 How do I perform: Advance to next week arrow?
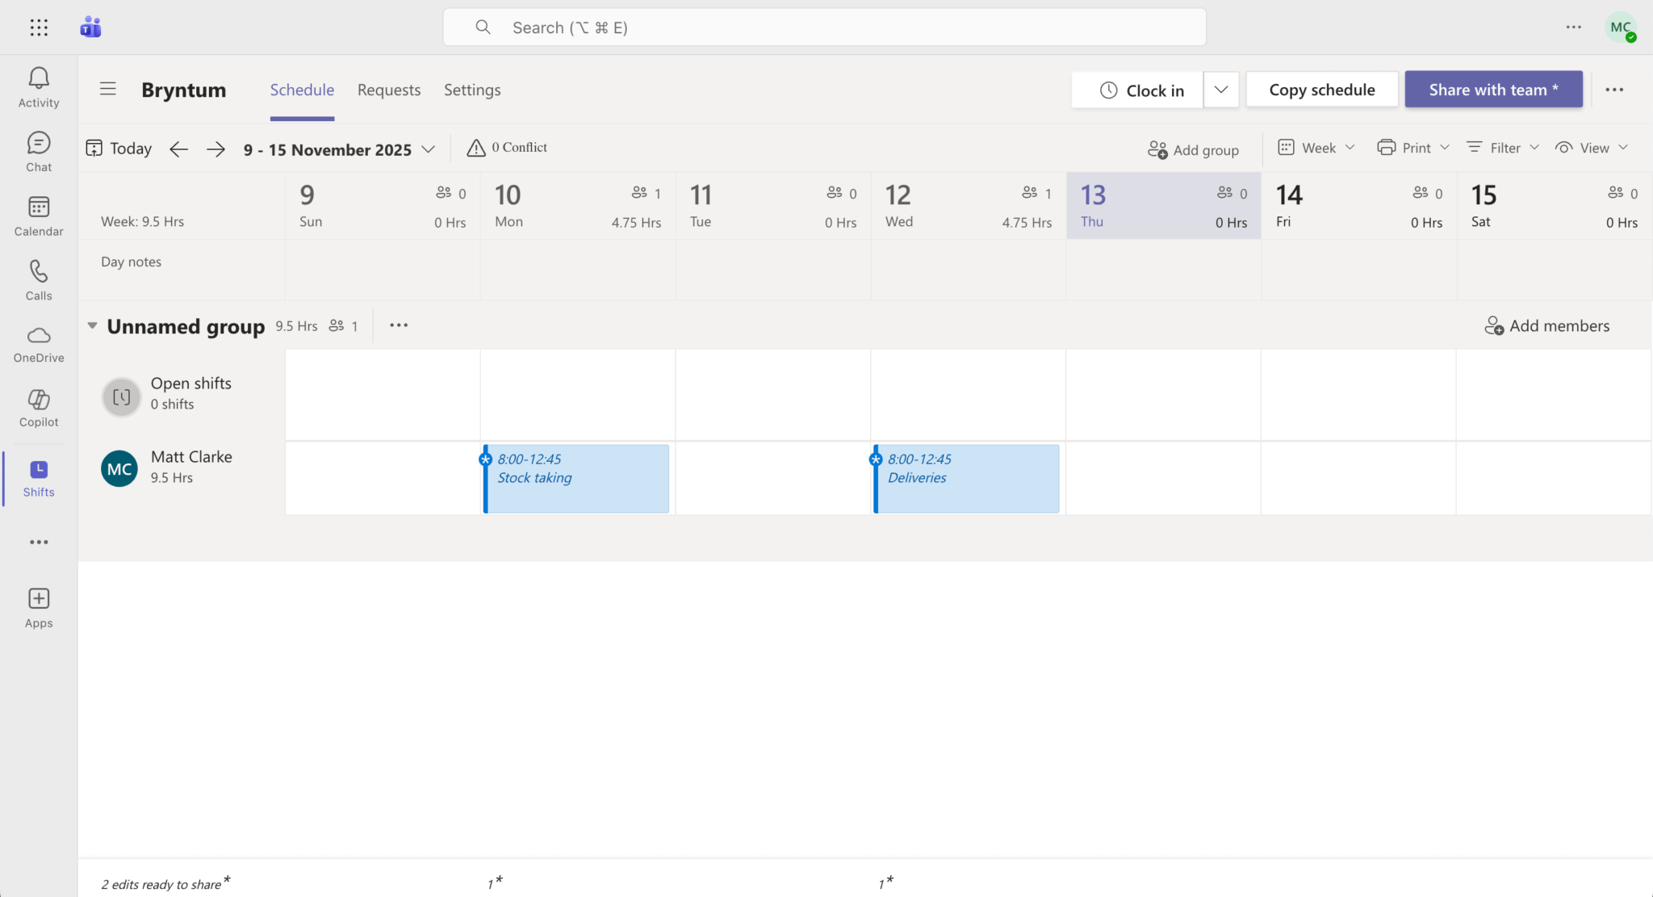[x=216, y=149]
